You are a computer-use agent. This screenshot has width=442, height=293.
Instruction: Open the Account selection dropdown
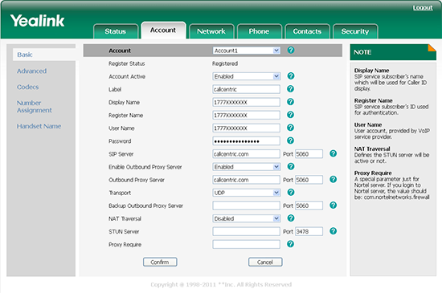pyautogui.click(x=247, y=51)
